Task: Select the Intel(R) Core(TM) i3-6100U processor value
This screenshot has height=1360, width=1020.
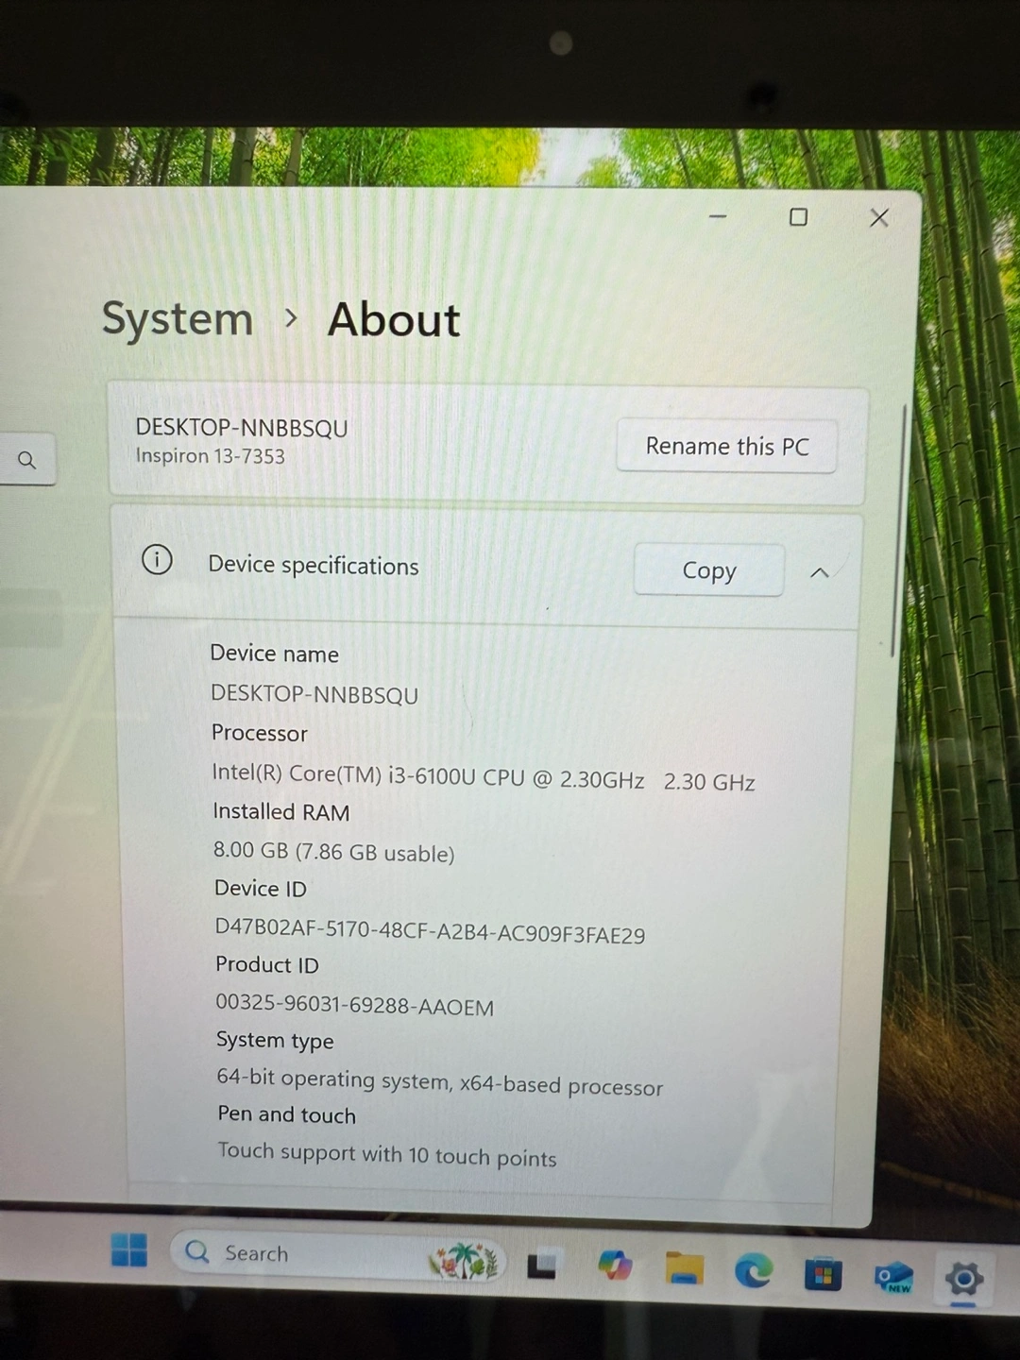Action: [484, 777]
